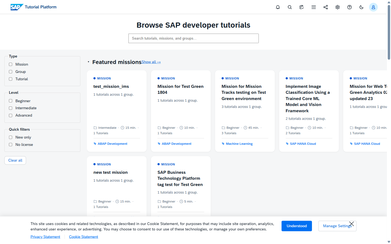
Task: Click the Machine Learning tag link
Action: (239, 144)
